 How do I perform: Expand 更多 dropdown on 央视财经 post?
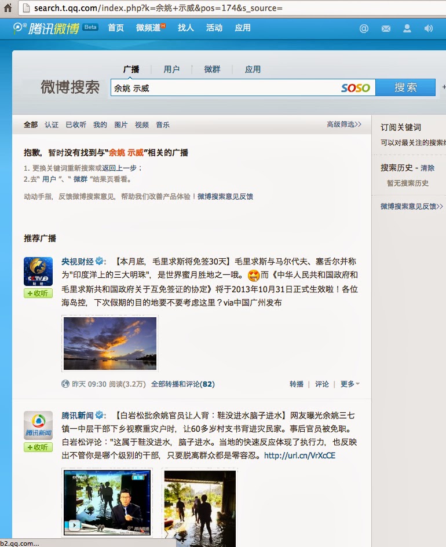point(350,384)
